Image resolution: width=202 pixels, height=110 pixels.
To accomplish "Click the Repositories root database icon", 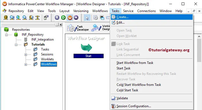I will pos(6,29).
